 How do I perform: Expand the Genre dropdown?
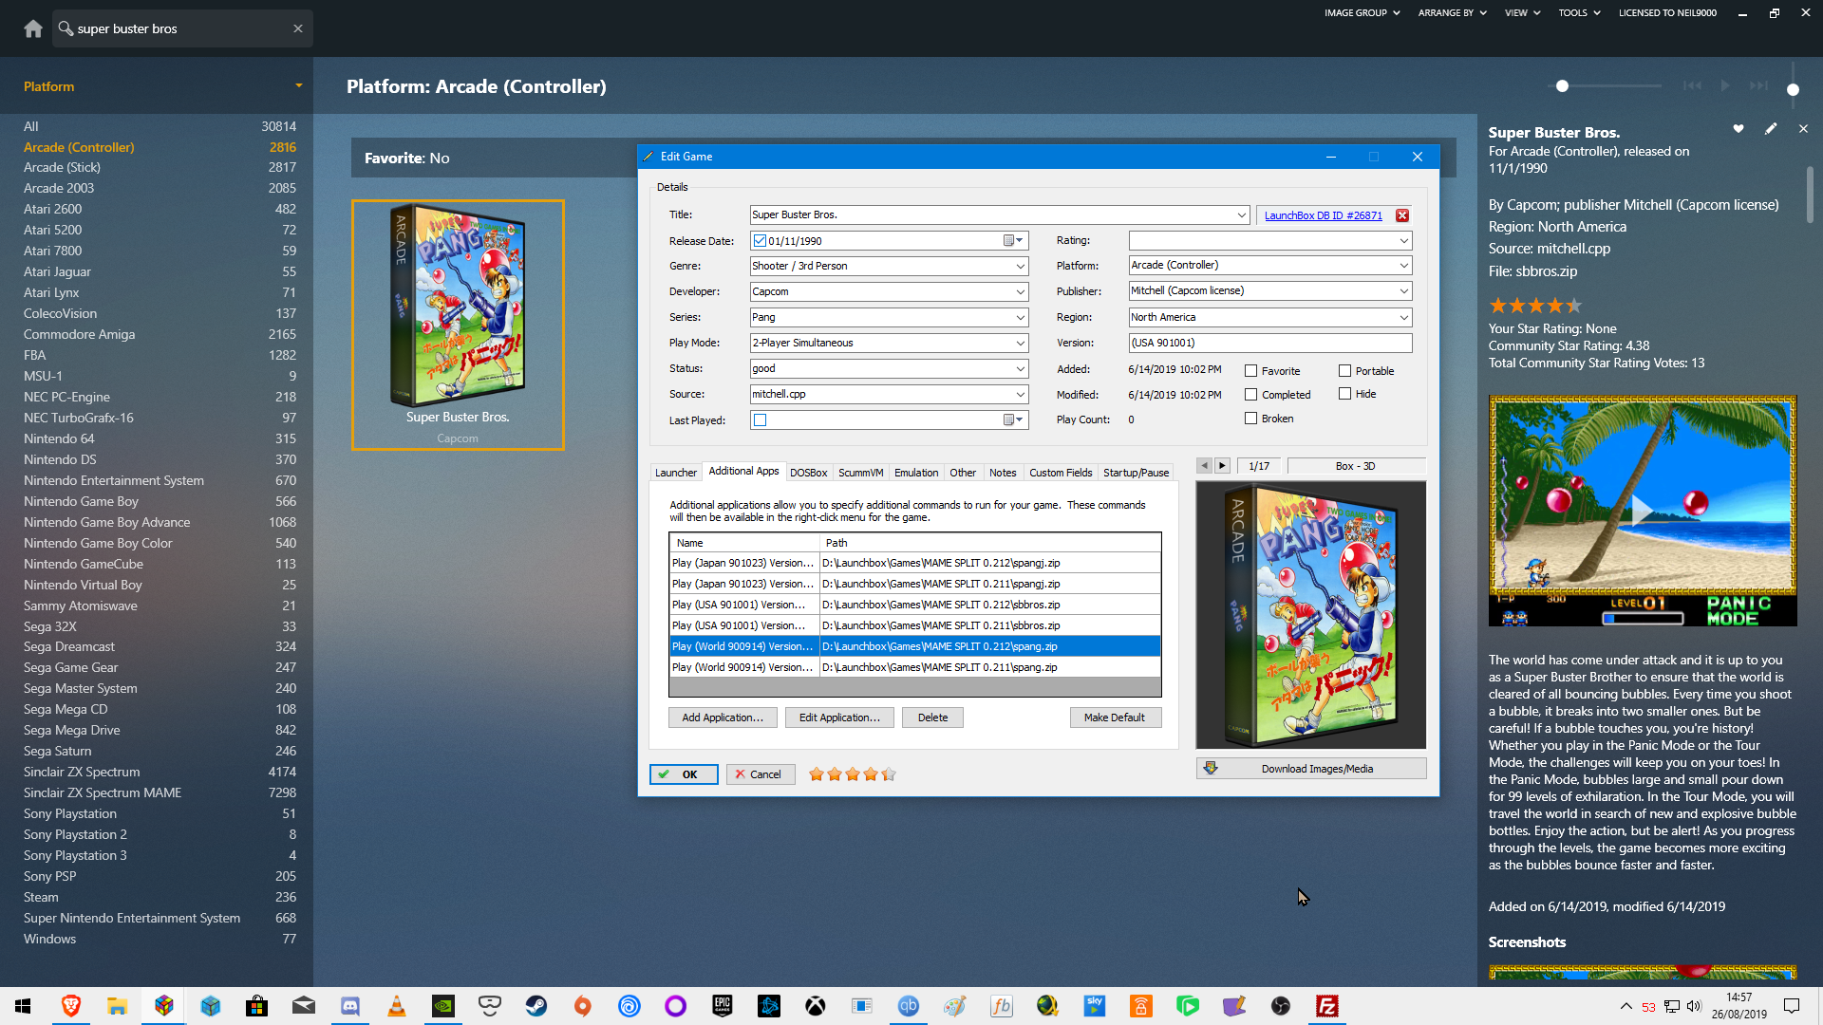pyautogui.click(x=1020, y=267)
